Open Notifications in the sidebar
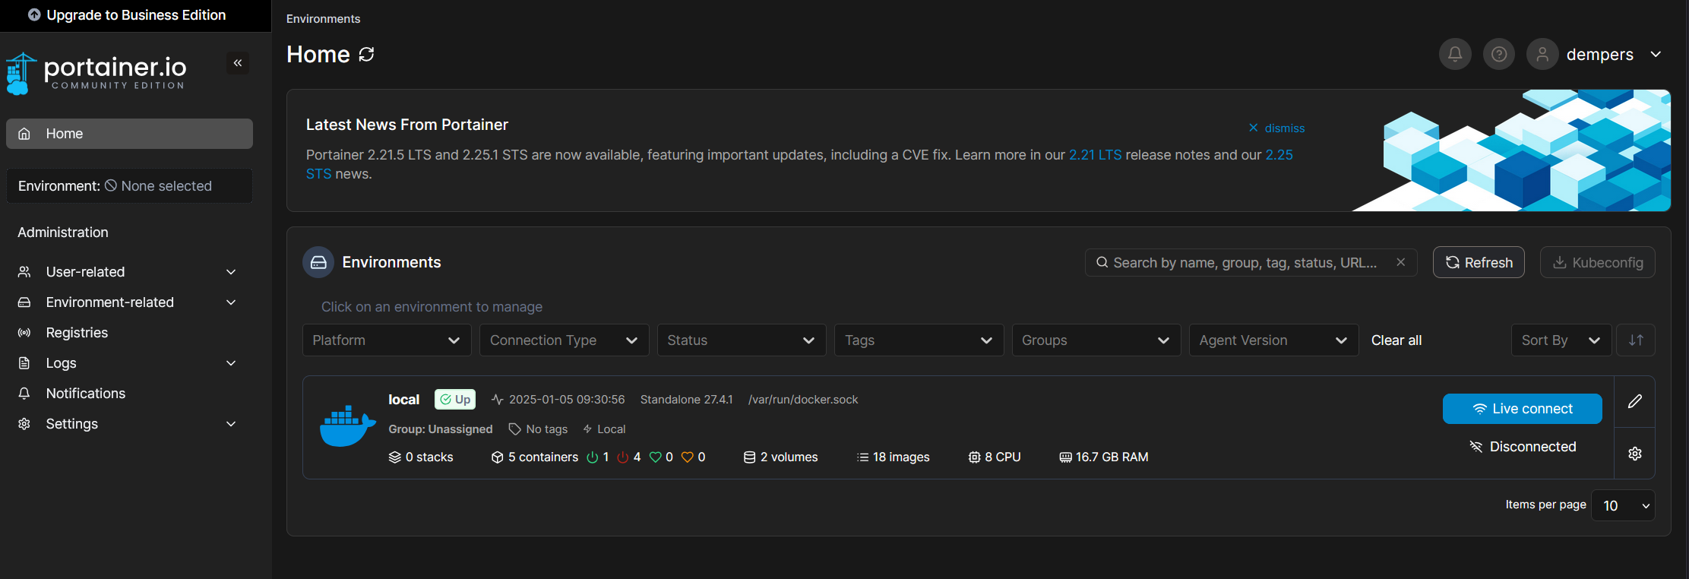 tap(128, 394)
